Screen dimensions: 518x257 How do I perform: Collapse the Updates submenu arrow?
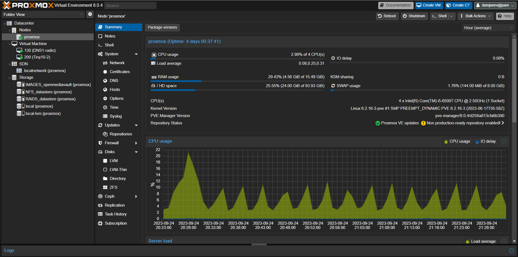click(x=136, y=125)
